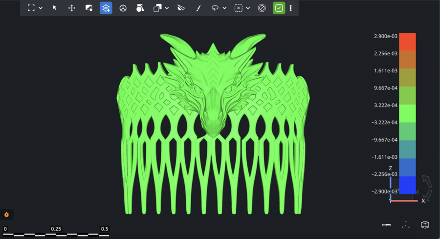This screenshot has height=239, width=440.
Task: Click the pivot point triangle button
Action: click(x=405, y=225)
